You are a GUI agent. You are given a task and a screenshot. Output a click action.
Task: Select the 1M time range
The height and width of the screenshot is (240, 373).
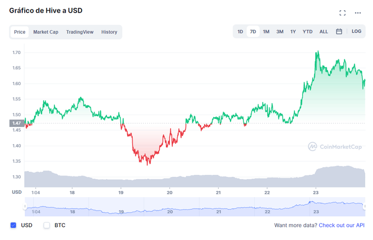tap(266, 32)
